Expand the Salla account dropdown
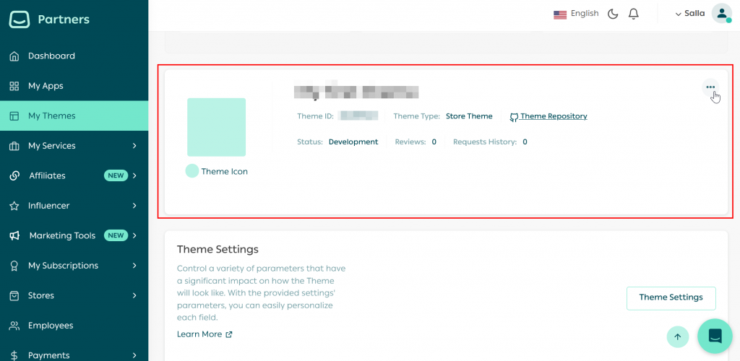740x361 pixels. [x=689, y=14]
